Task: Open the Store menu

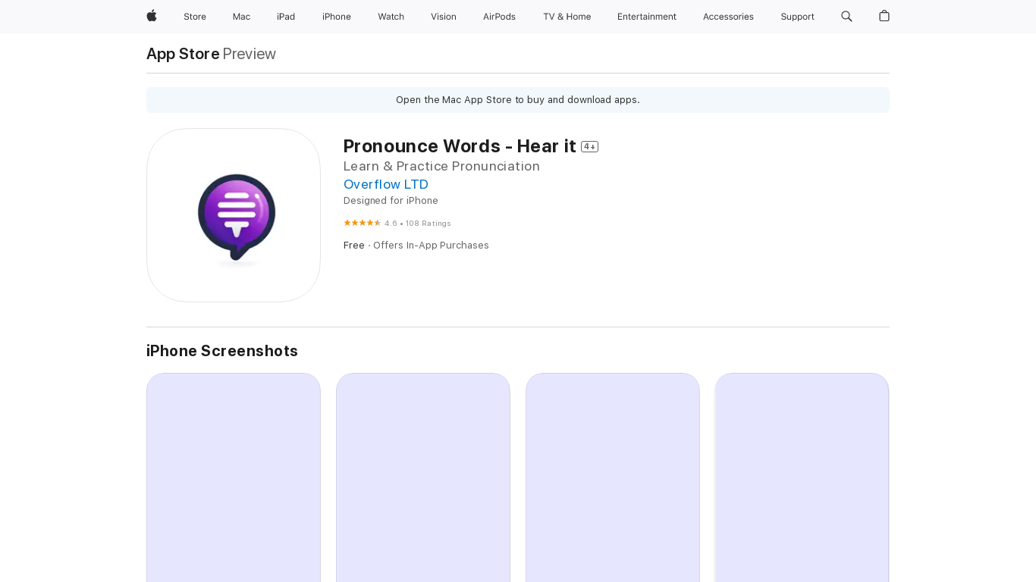Action: tap(195, 17)
